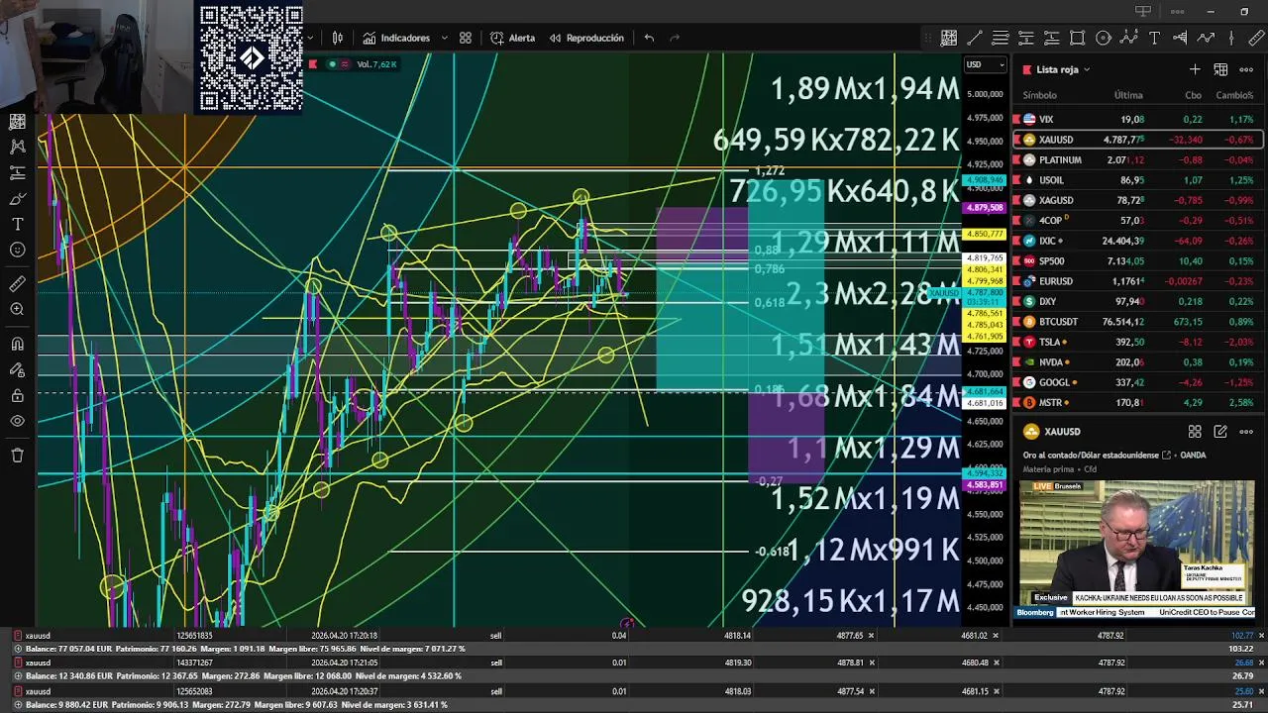Screen dimensions: 1268x713
Task: Open the watchlist advanced view icon
Action: tap(1220, 69)
